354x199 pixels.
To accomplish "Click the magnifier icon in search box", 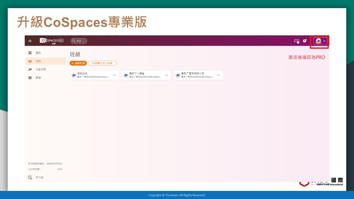I will 74,41.
